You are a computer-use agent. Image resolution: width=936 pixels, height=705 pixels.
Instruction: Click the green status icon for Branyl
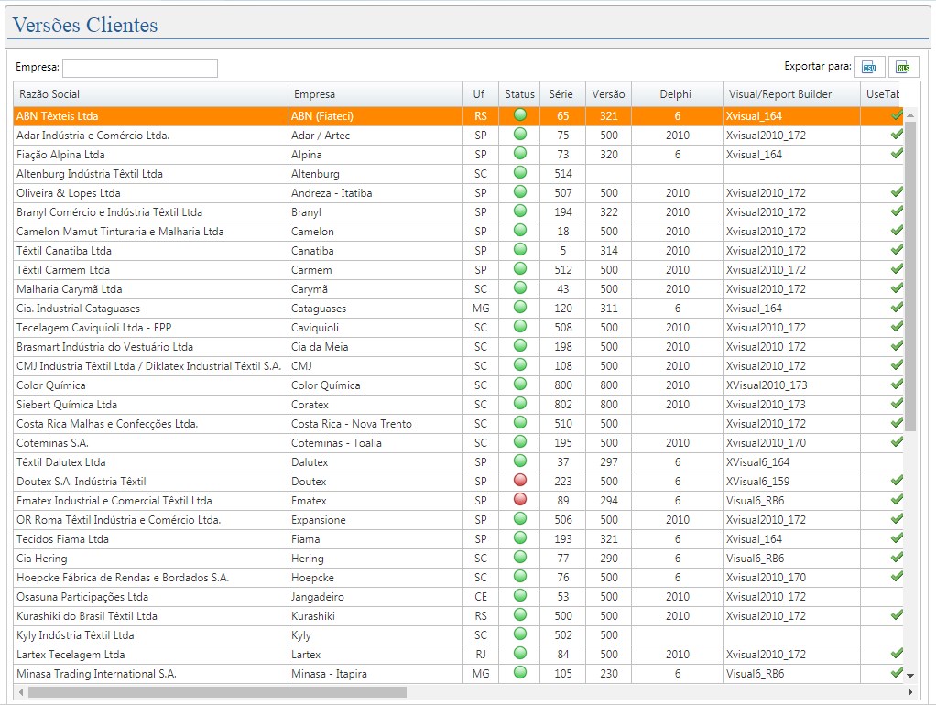click(x=520, y=211)
